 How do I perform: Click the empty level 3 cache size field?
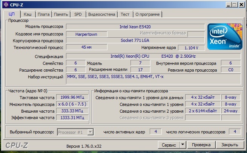tap(203, 118)
